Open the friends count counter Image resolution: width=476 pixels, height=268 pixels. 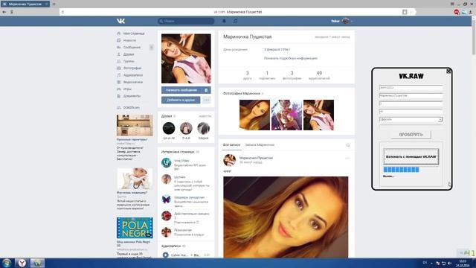click(x=247, y=75)
